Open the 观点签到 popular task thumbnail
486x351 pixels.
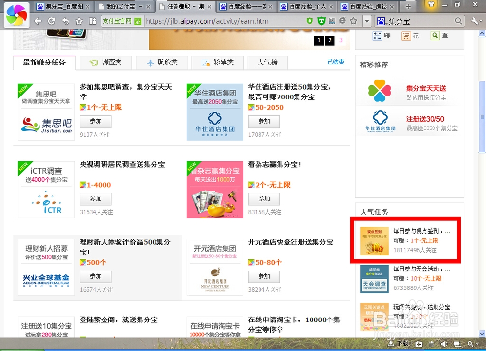point(374,241)
